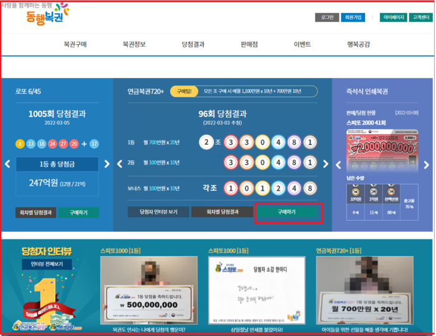Image resolution: width=436 pixels, height=336 pixels.
Task: Click the 연금복권720+ 회차별 당첨결과 button
Action: pos(222,212)
